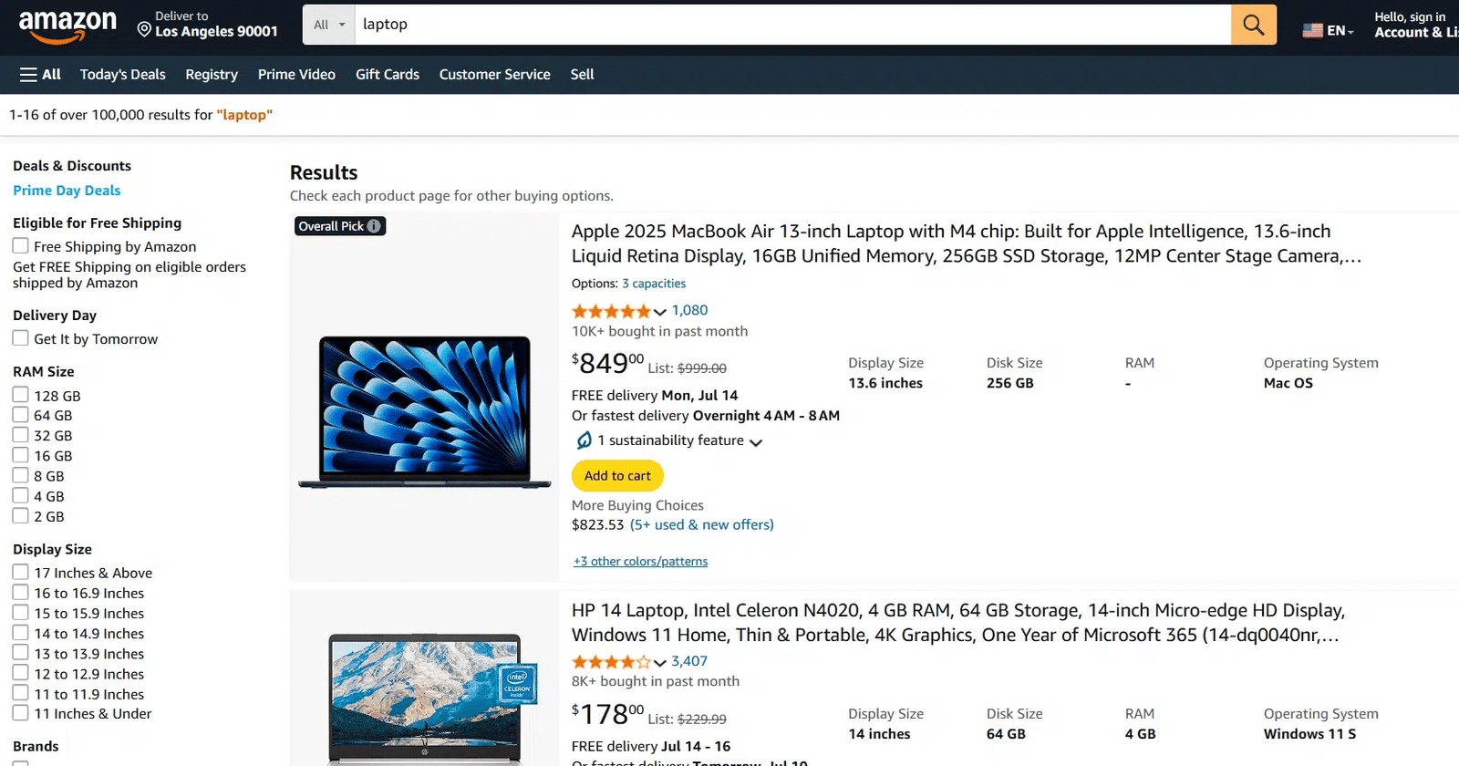Click the delivery location pin icon
The image size is (1459, 766).
pos(144,30)
